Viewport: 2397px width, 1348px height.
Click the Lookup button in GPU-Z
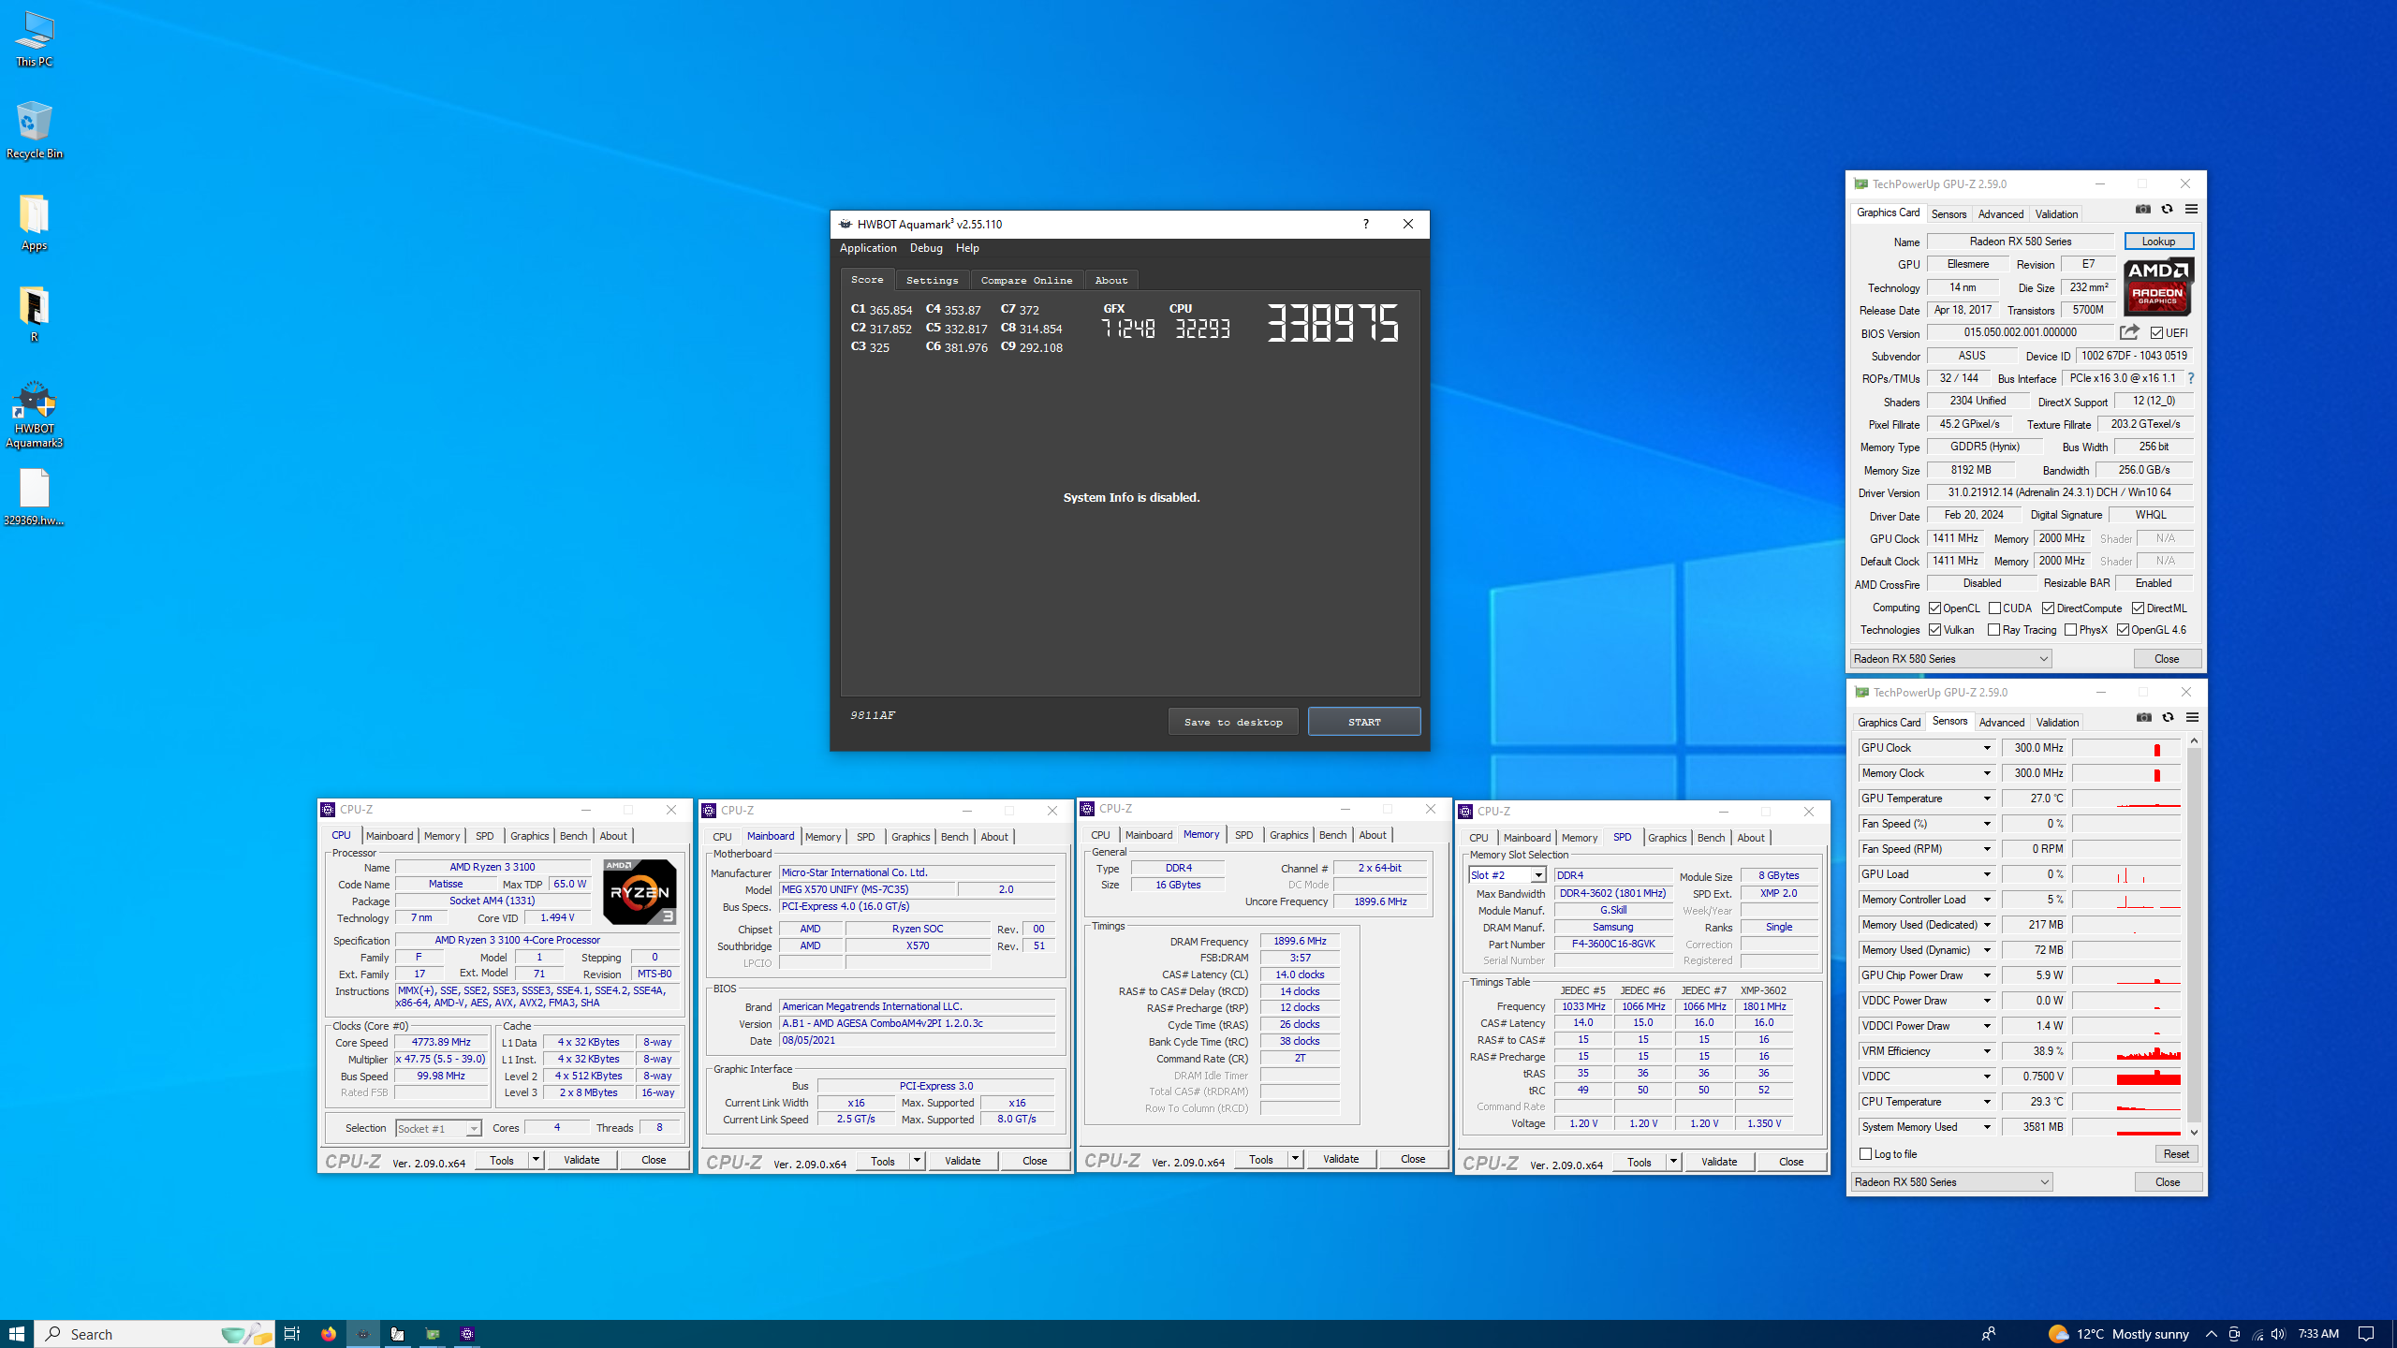coord(2158,242)
